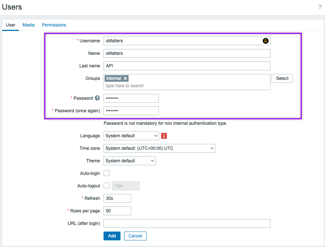Click the Rows per page field
The height and width of the screenshot is (247, 325).
point(117,211)
